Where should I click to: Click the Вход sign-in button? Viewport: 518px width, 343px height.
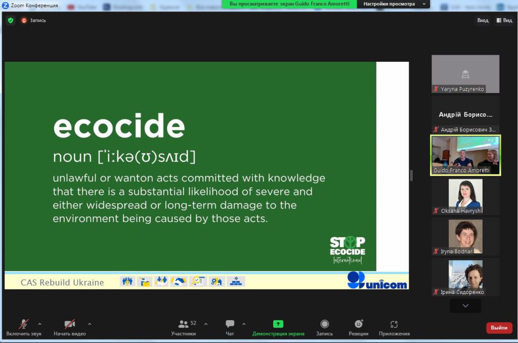click(x=483, y=20)
